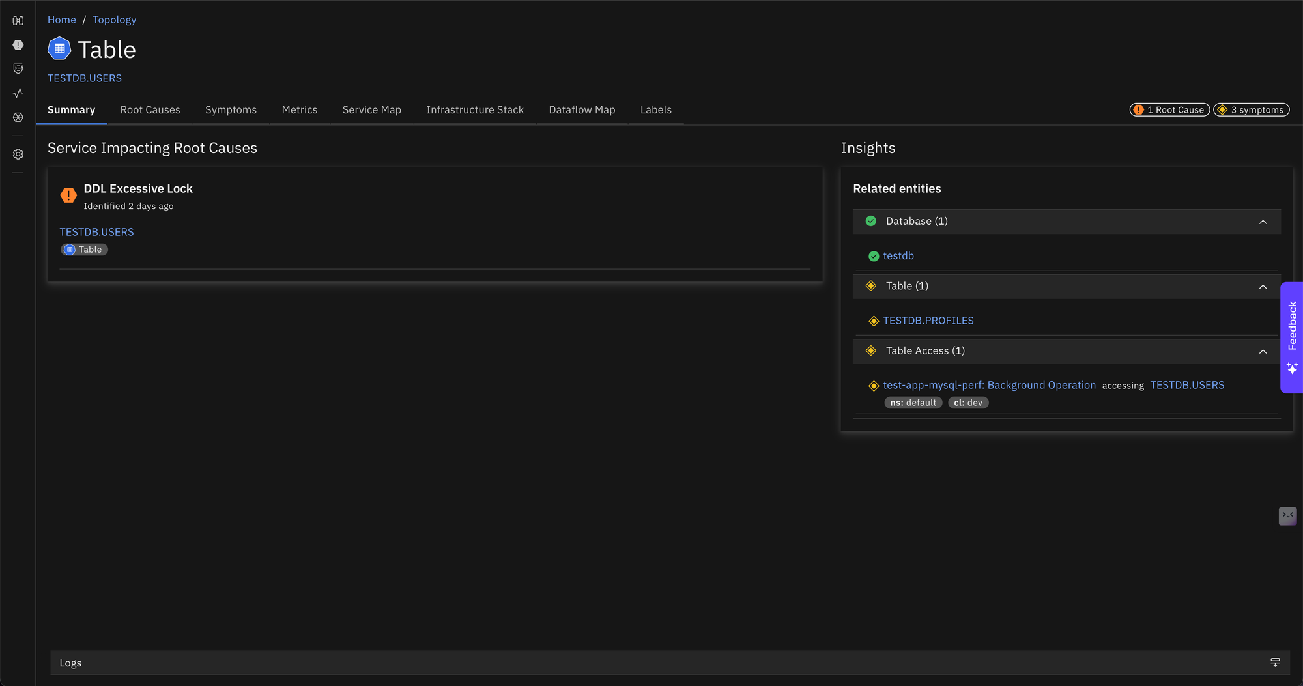Image resolution: width=1303 pixels, height=686 pixels.
Task: Collapse the Database (1) section
Action: [1263, 222]
